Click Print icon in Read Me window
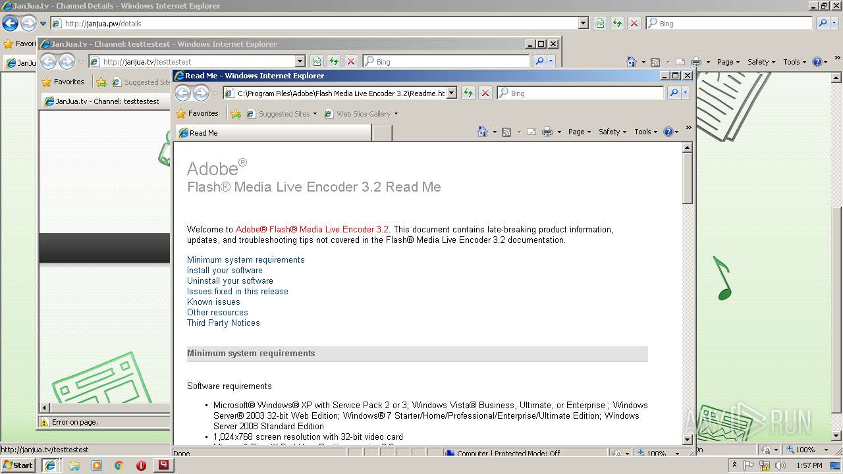Screen dimensions: 843x474 (x=547, y=132)
